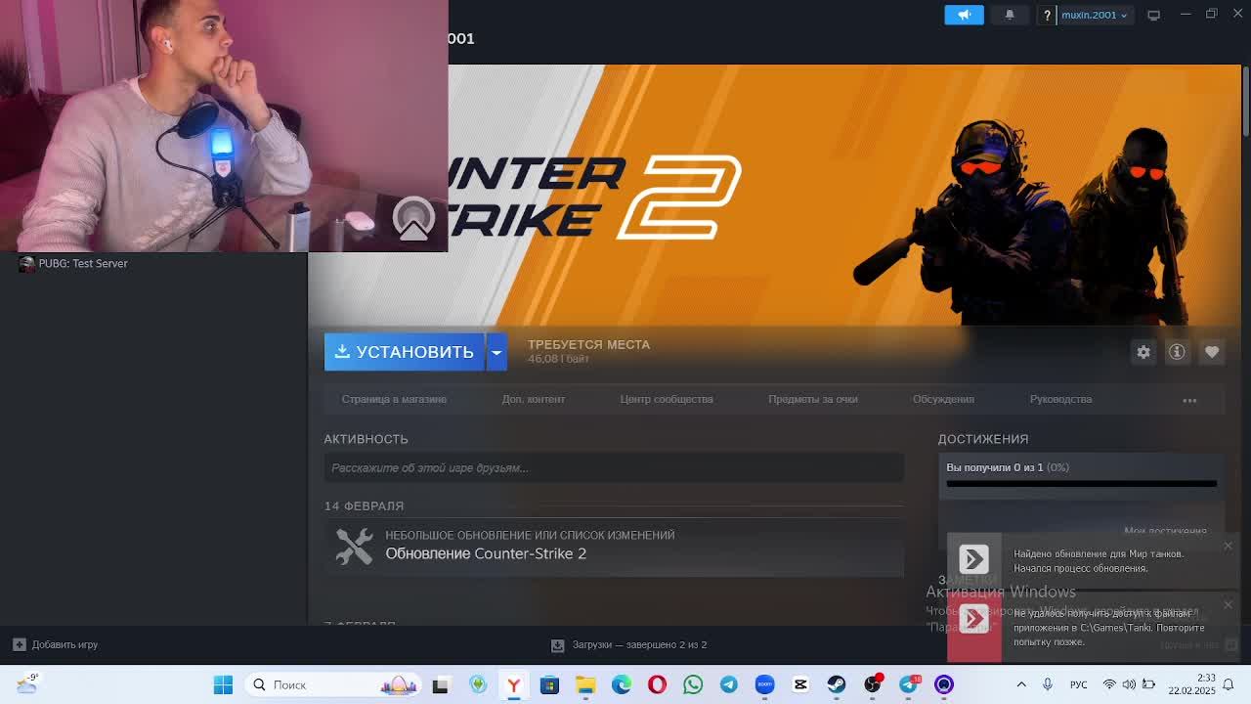Open Steam announcements megaphone button
The image size is (1251, 704).
(x=964, y=15)
